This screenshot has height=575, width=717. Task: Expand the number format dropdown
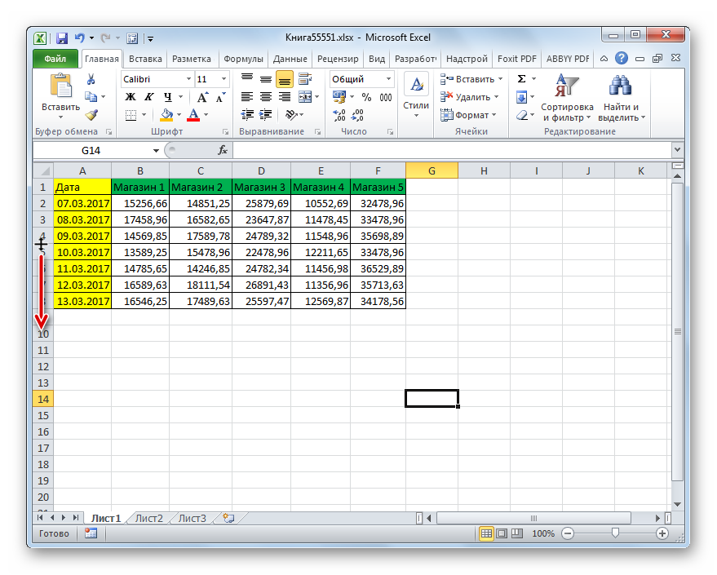388,79
